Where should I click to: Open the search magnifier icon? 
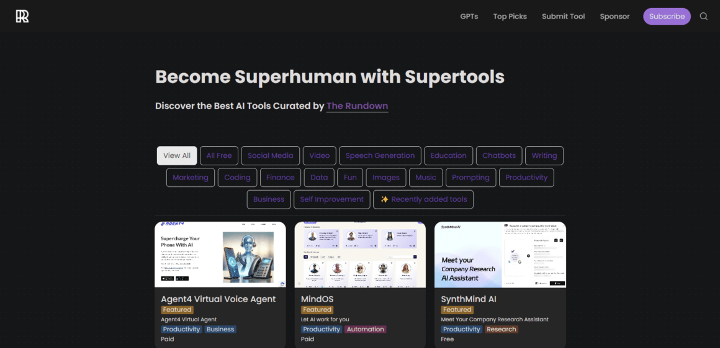click(703, 17)
